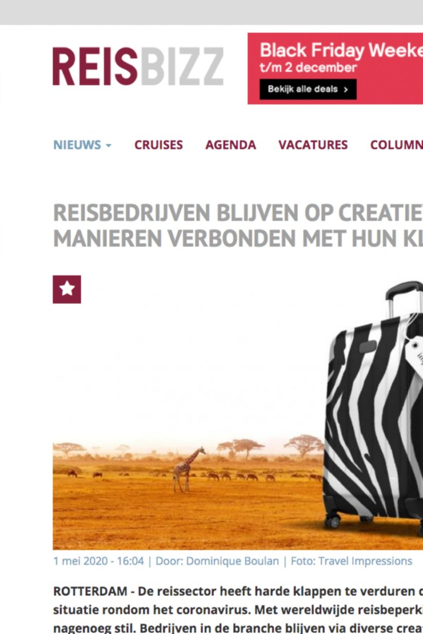Open the Black Friday Weekend banner

pos(335,68)
